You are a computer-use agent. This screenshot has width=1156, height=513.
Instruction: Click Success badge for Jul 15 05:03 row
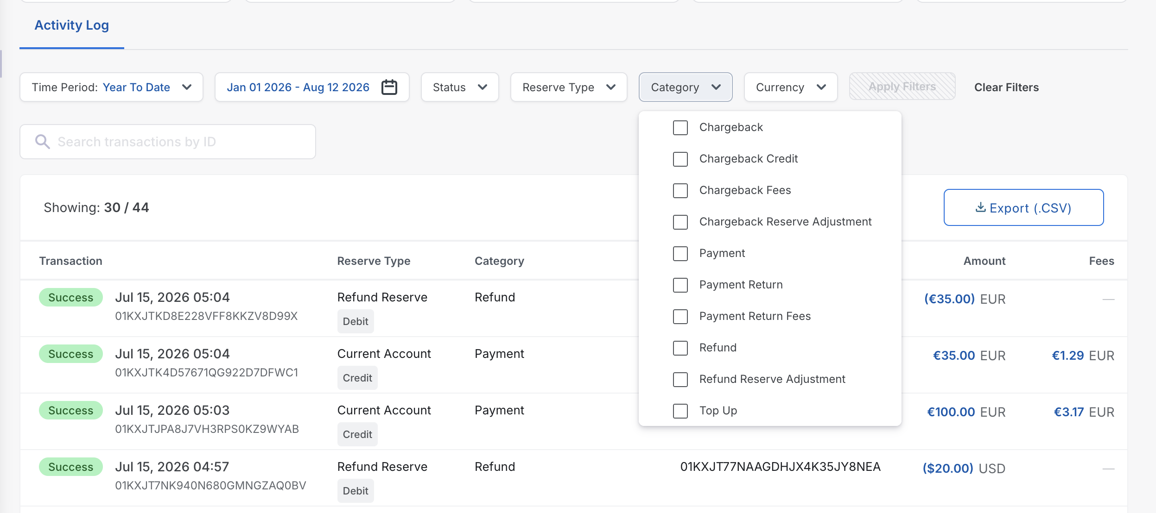[x=70, y=410]
